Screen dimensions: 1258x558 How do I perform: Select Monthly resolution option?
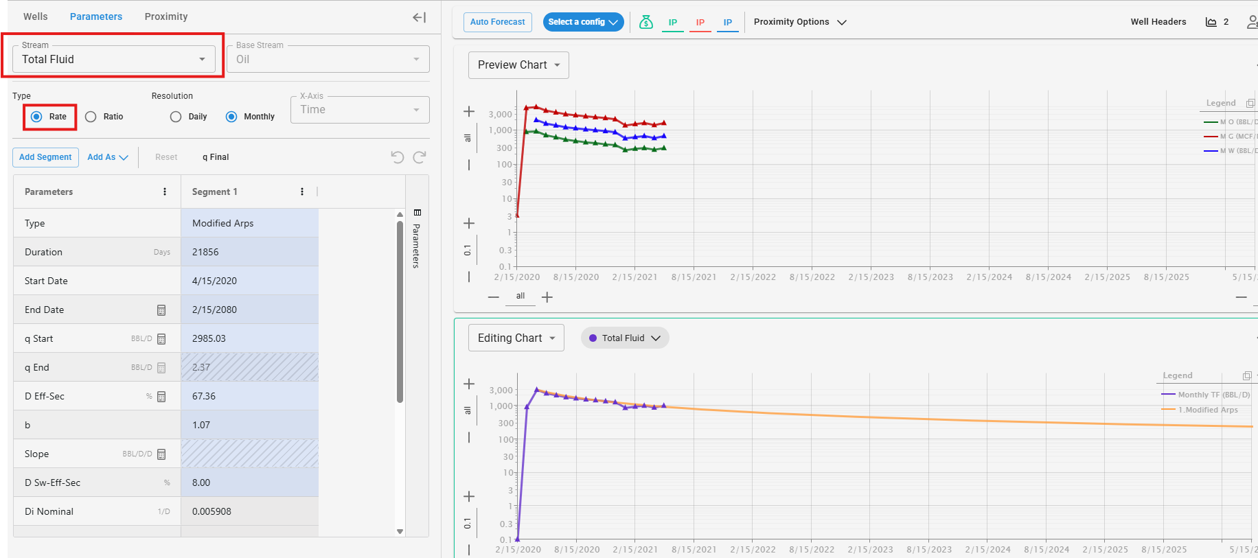point(231,117)
